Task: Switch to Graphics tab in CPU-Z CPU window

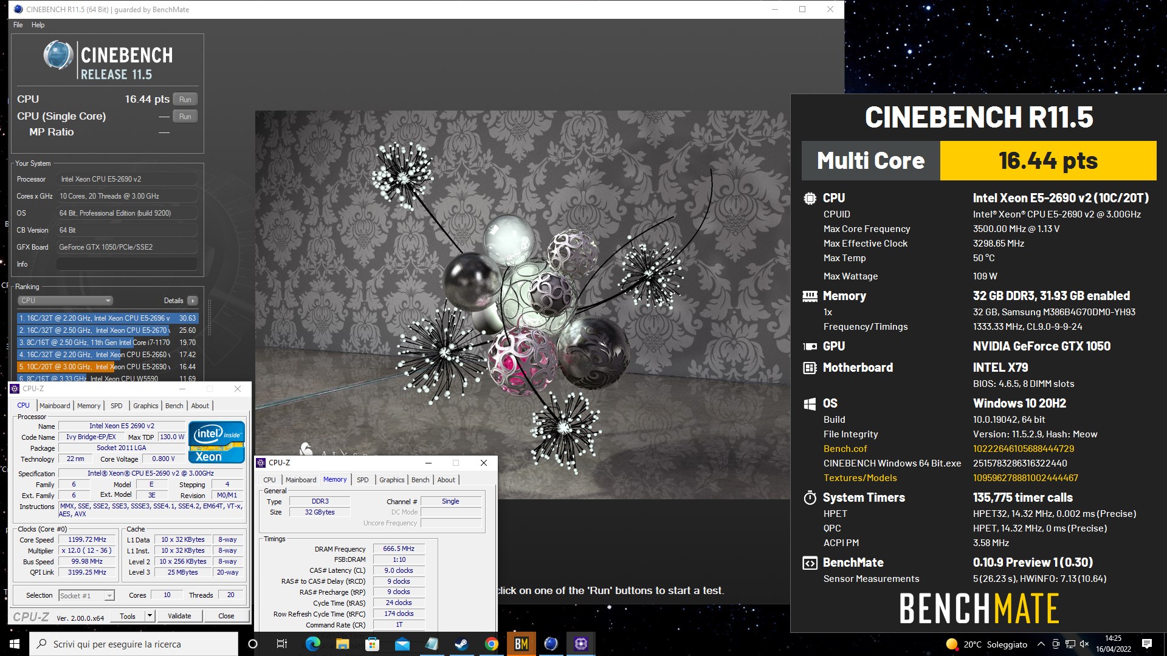Action: [x=146, y=406]
